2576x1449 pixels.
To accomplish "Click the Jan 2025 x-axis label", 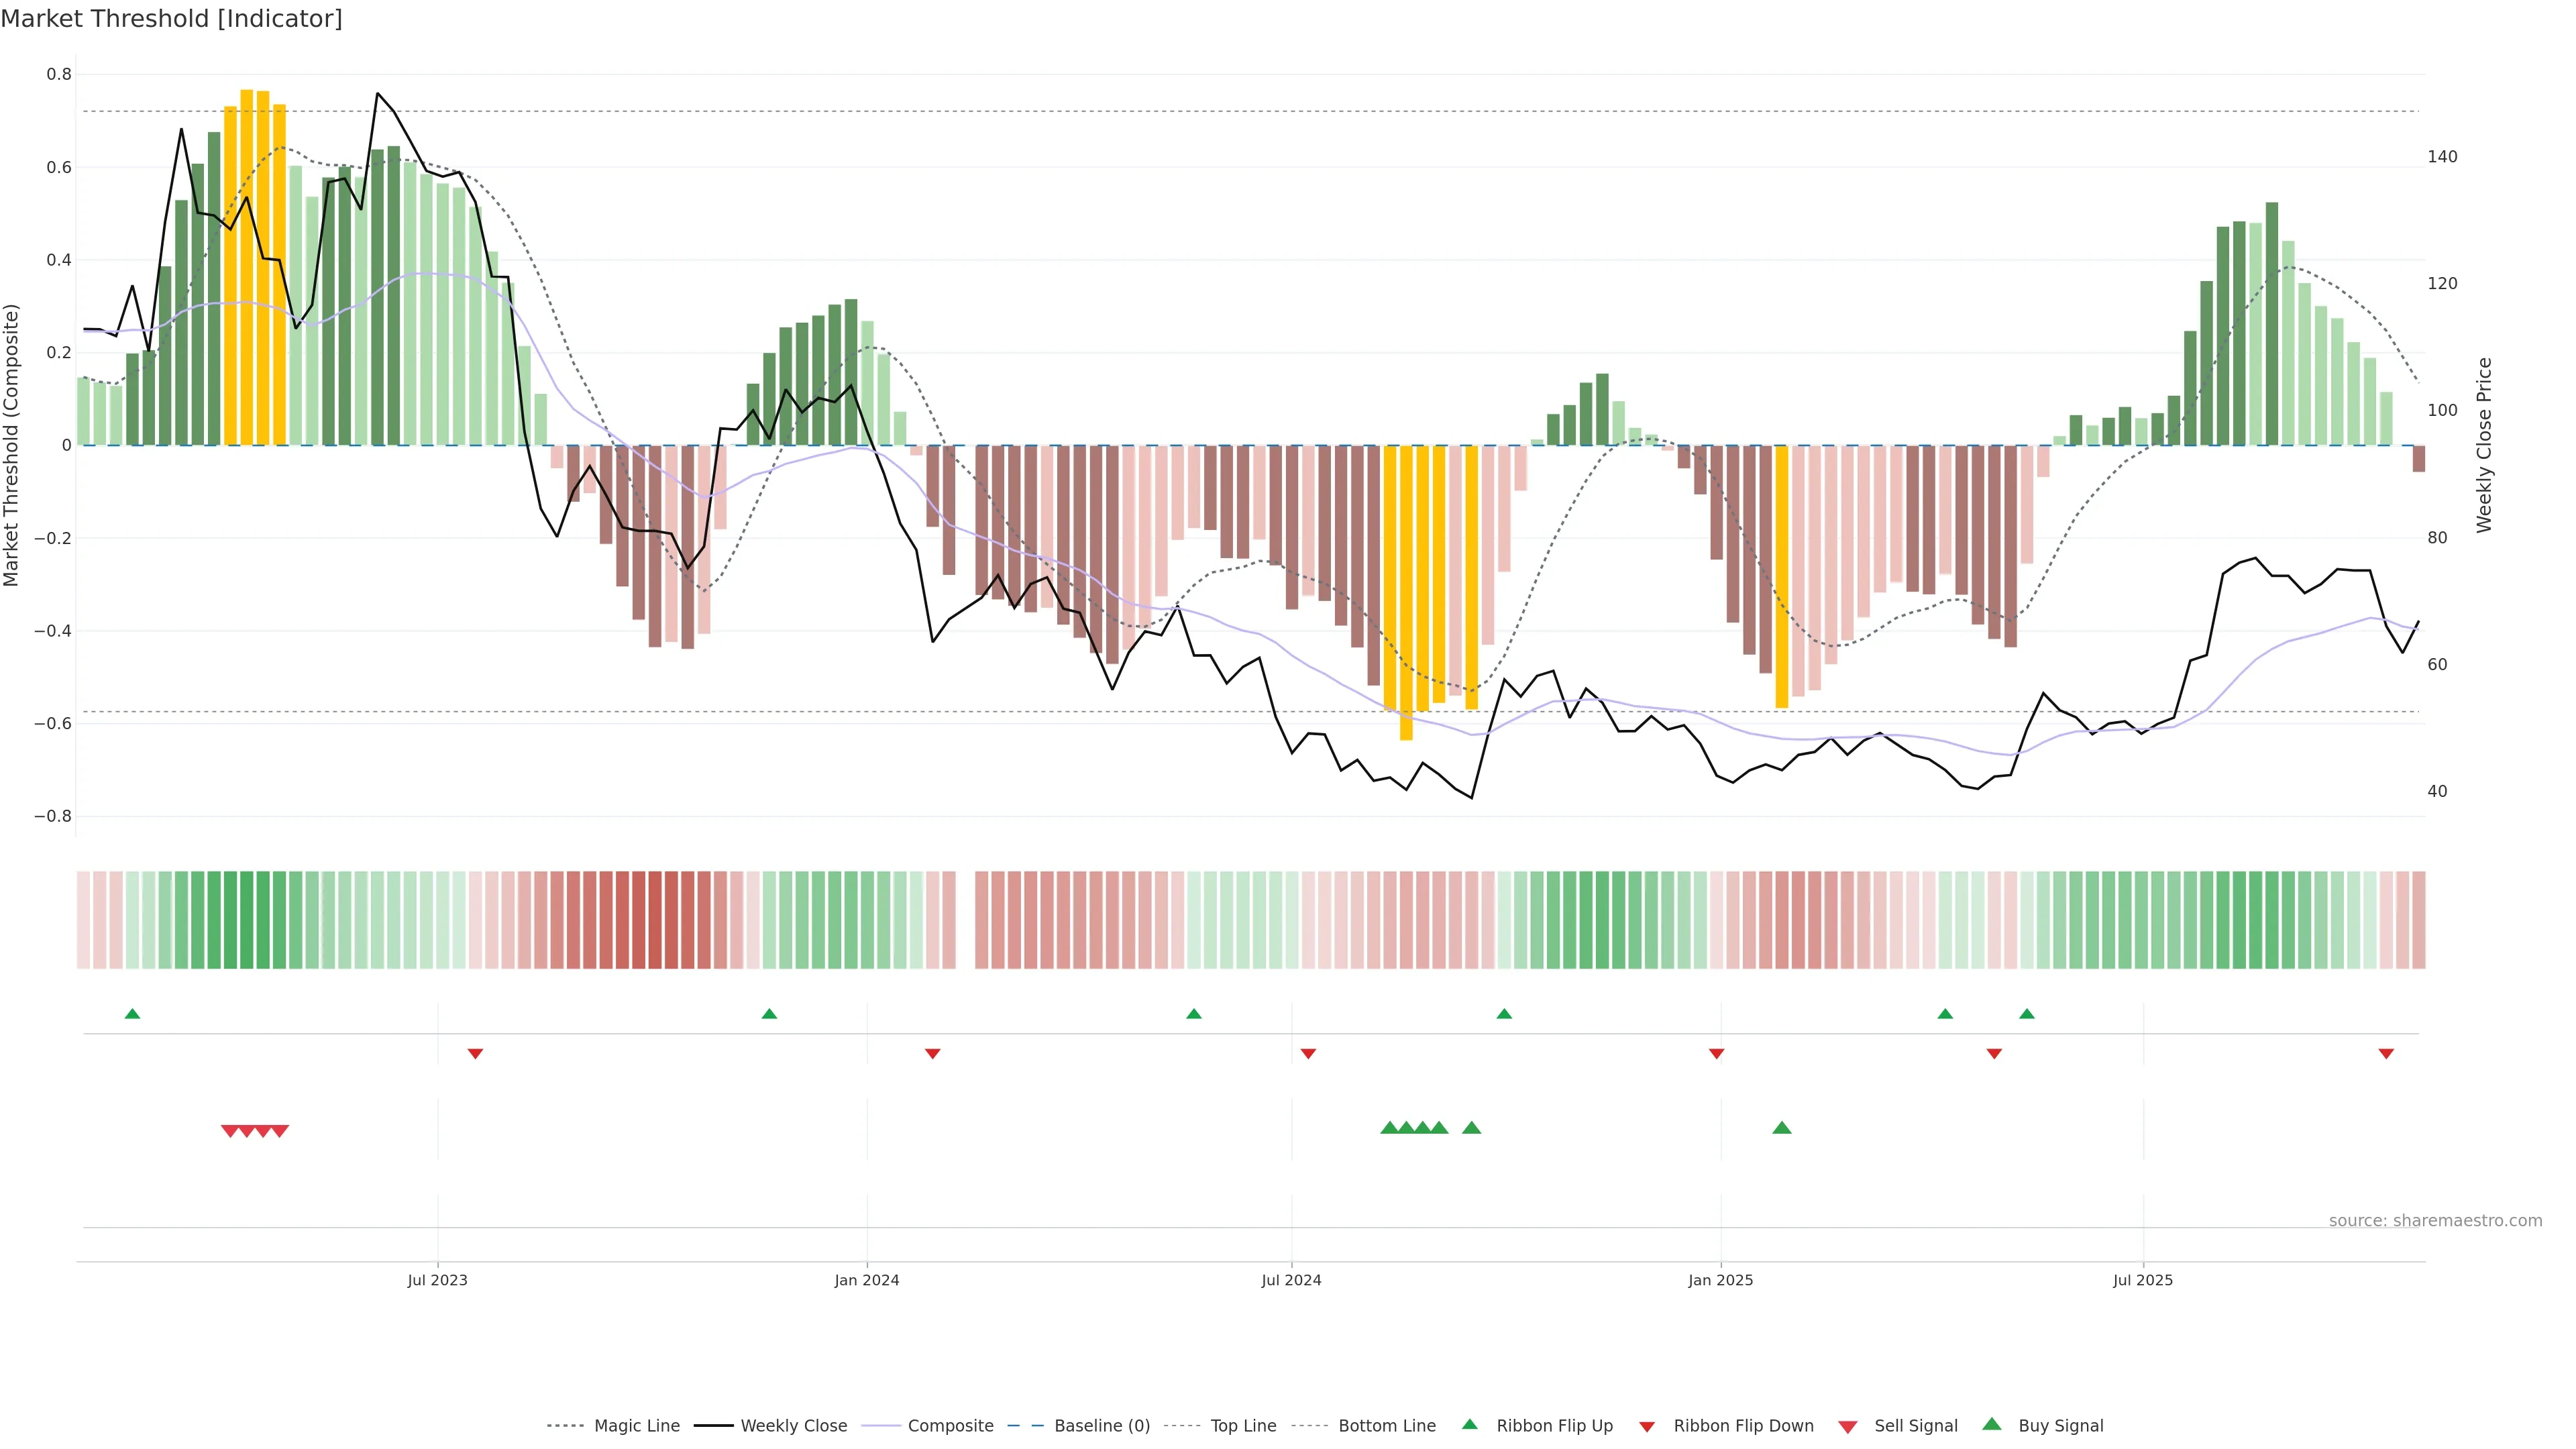I will click(x=1720, y=1280).
